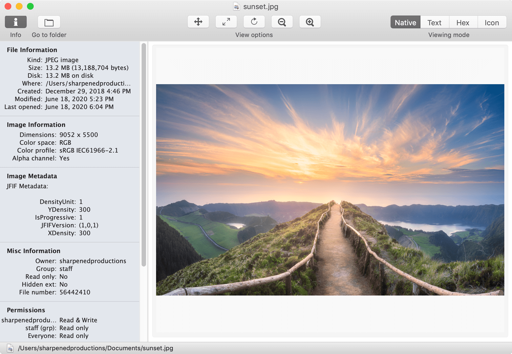The width and height of the screenshot is (512, 354).
Task: Switch to Text viewing mode
Action: point(435,22)
